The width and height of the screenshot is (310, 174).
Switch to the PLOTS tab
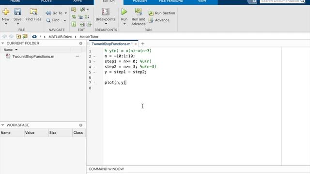(x=46, y=1)
